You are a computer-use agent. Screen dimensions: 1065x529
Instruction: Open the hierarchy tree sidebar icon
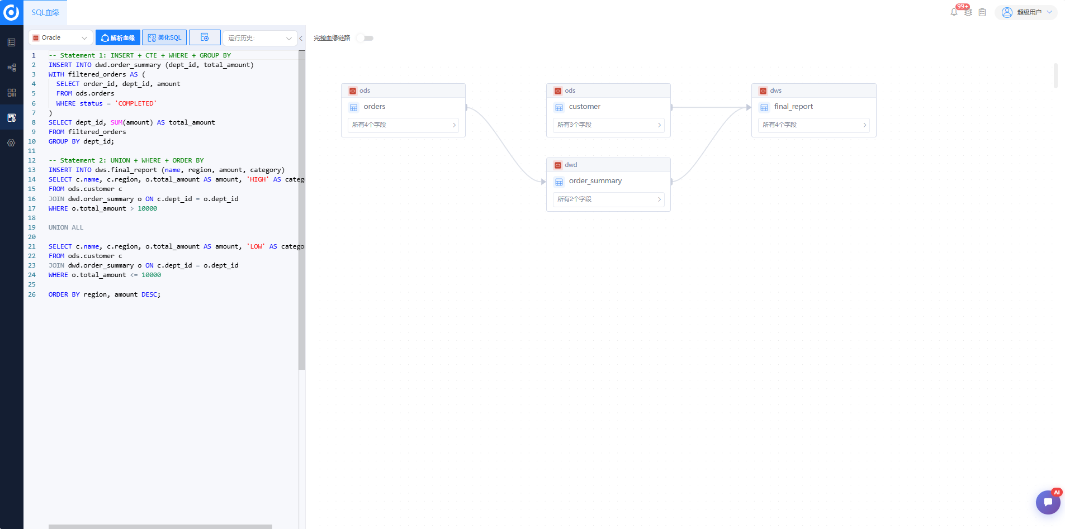click(11, 68)
